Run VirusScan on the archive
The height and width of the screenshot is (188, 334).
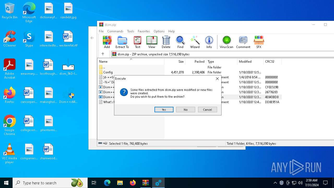(x=226, y=42)
